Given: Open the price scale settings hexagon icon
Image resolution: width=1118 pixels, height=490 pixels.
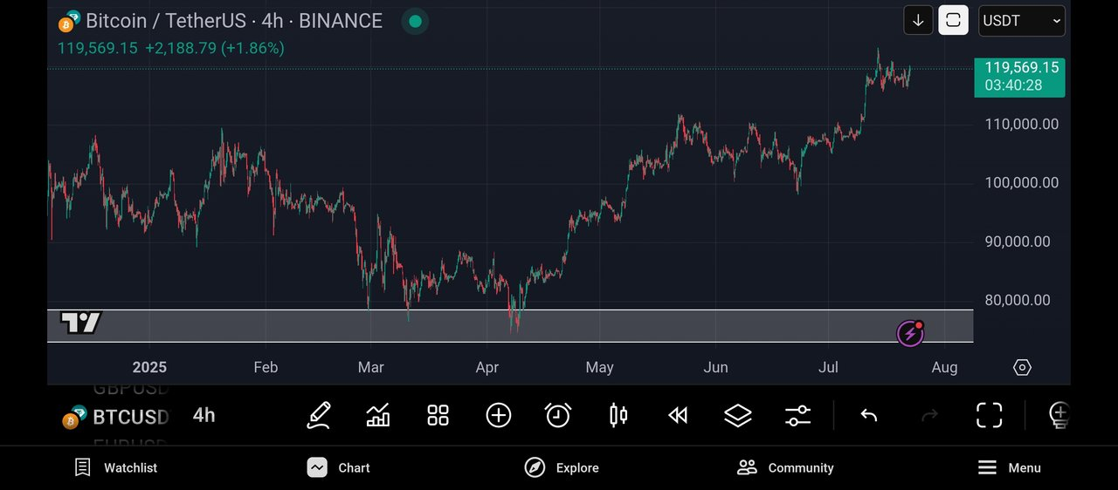Looking at the screenshot, I should tap(1022, 367).
